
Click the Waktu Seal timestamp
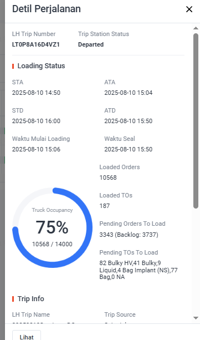click(129, 149)
